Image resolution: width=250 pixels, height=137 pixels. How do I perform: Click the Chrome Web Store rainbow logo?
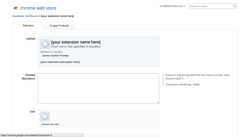click(x=16, y=8)
